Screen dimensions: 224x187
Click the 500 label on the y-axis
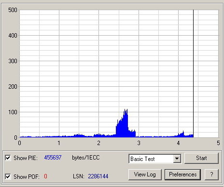tap(13, 10)
